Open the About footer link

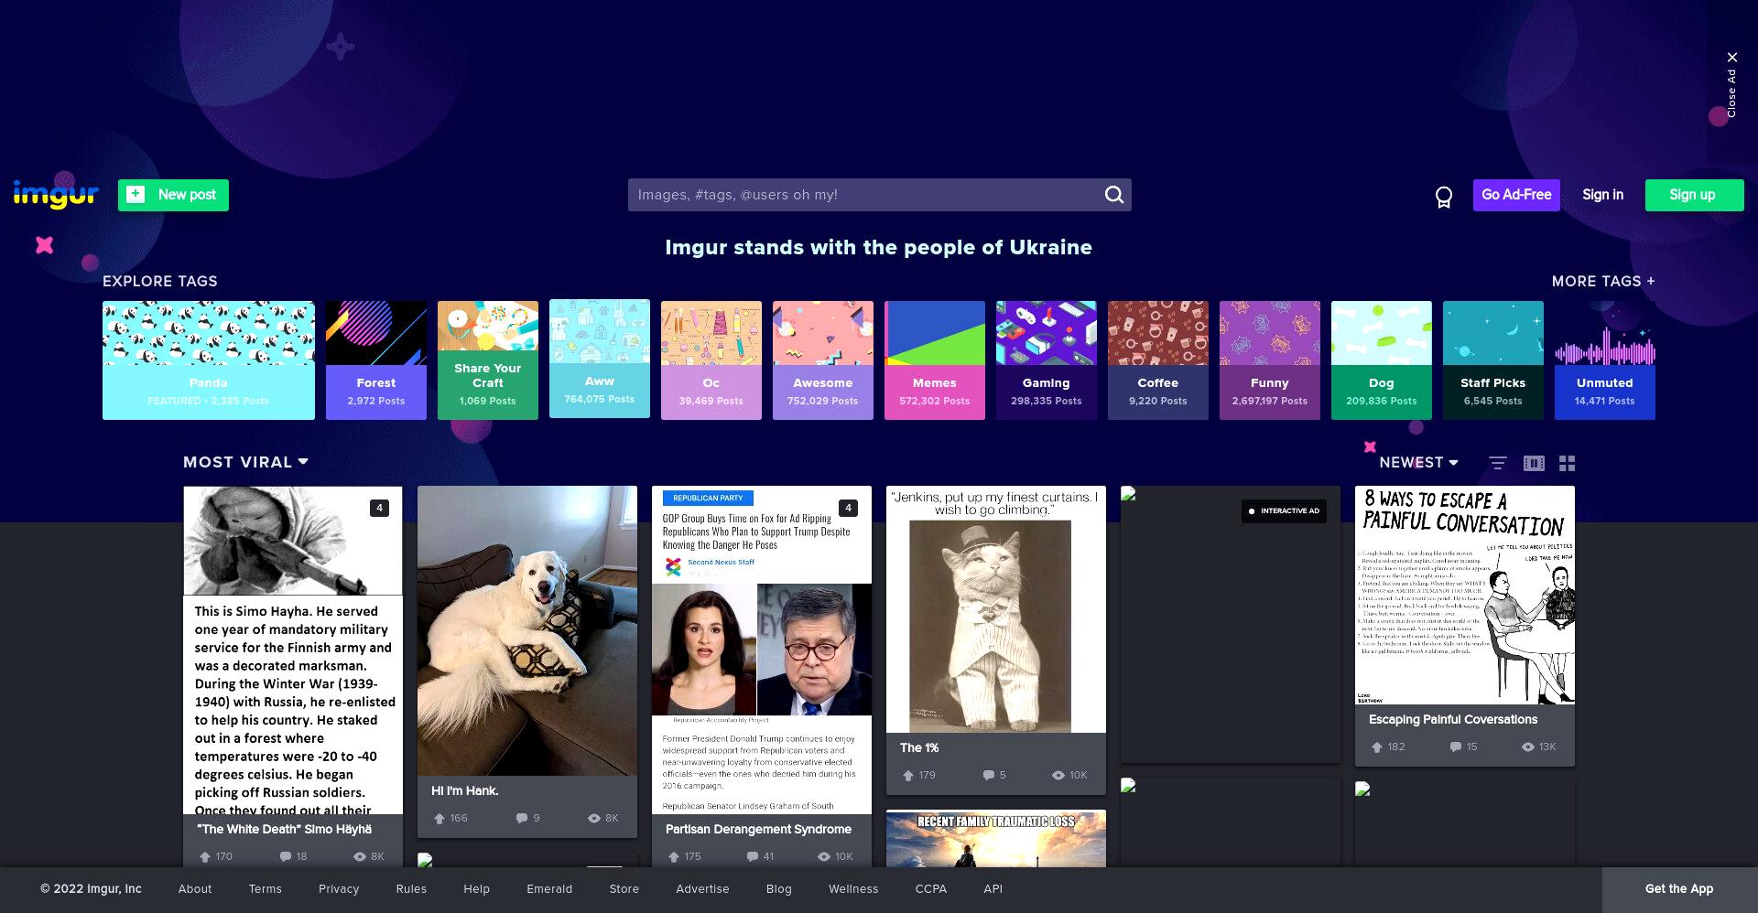point(195,889)
